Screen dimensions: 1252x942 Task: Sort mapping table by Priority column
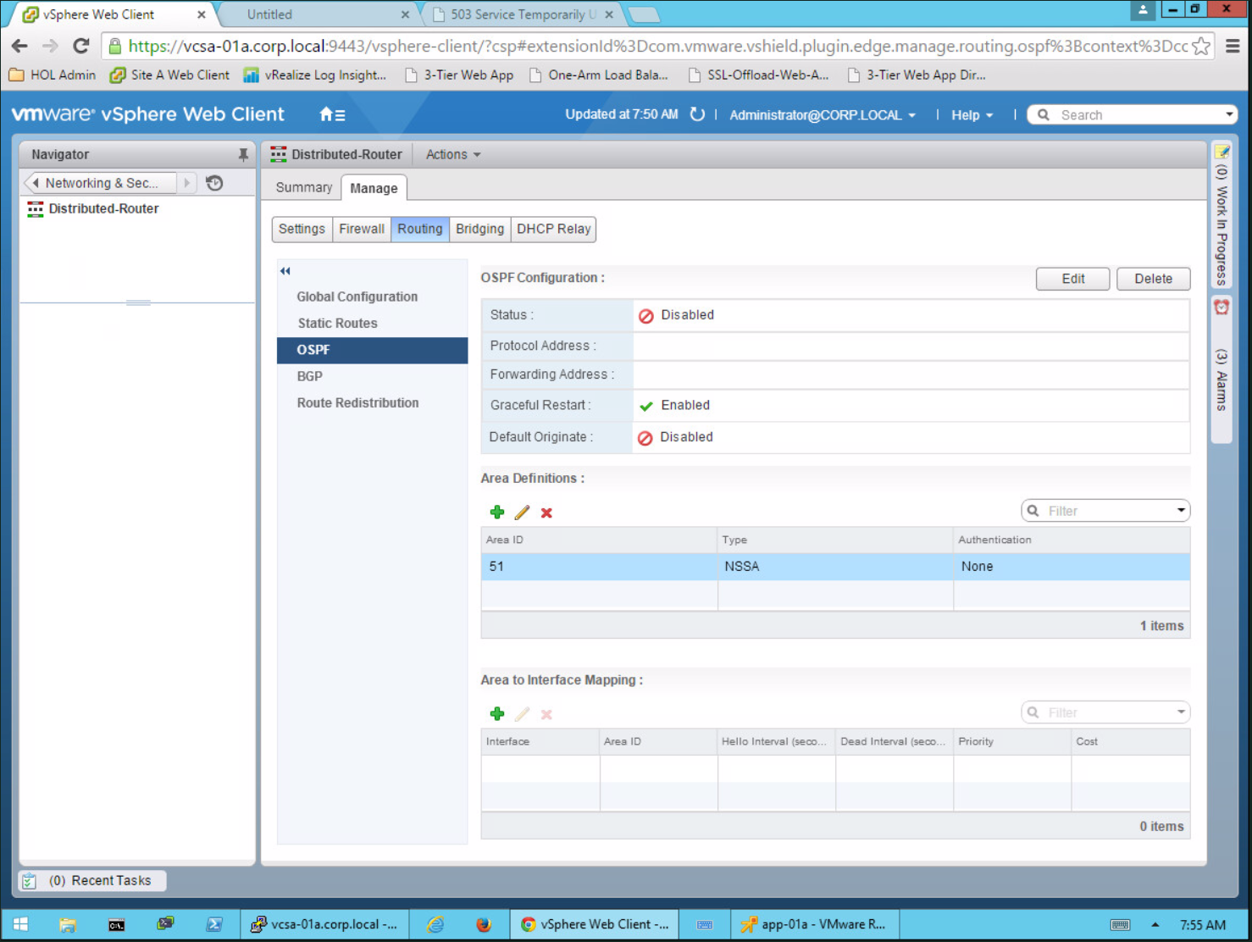click(1012, 741)
